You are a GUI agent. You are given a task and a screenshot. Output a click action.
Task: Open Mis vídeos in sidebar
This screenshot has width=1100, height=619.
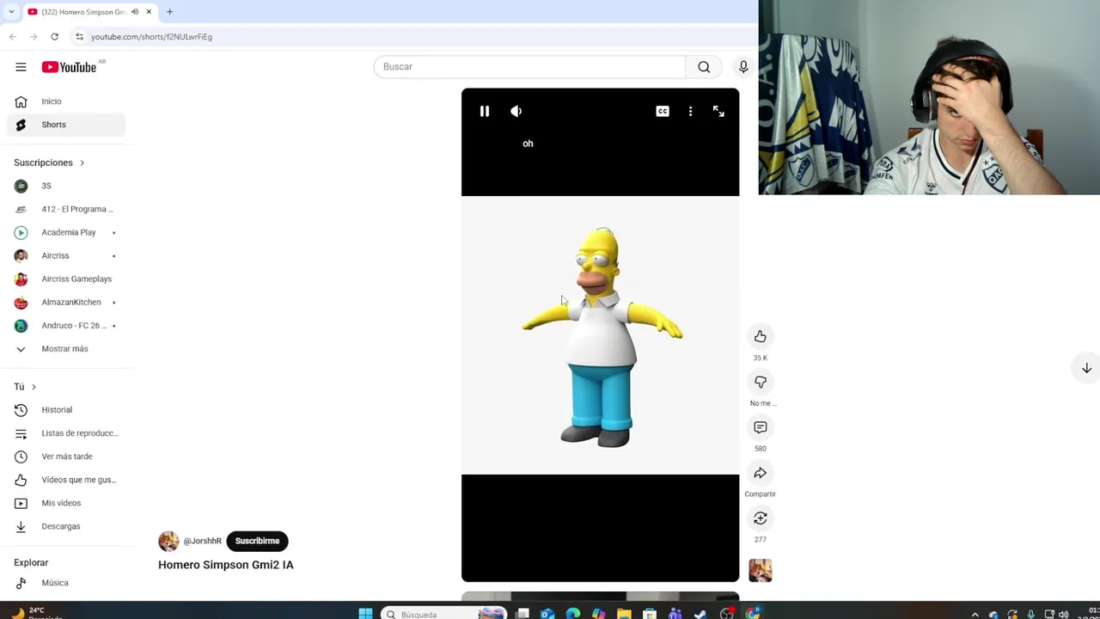click(67, 503)
